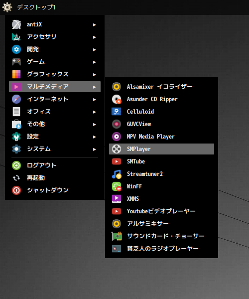Expand antiX submenu arrow
249x299 pixels.
94,25
